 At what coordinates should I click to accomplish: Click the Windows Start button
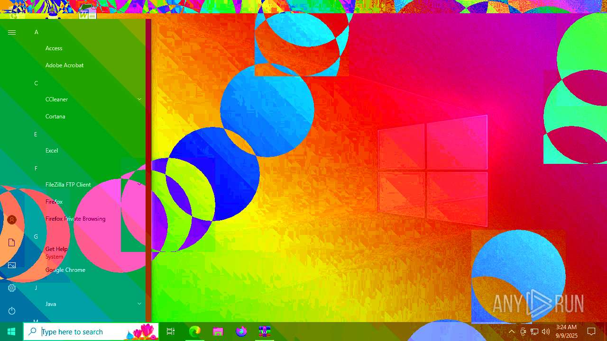click(x=11, y=332)
